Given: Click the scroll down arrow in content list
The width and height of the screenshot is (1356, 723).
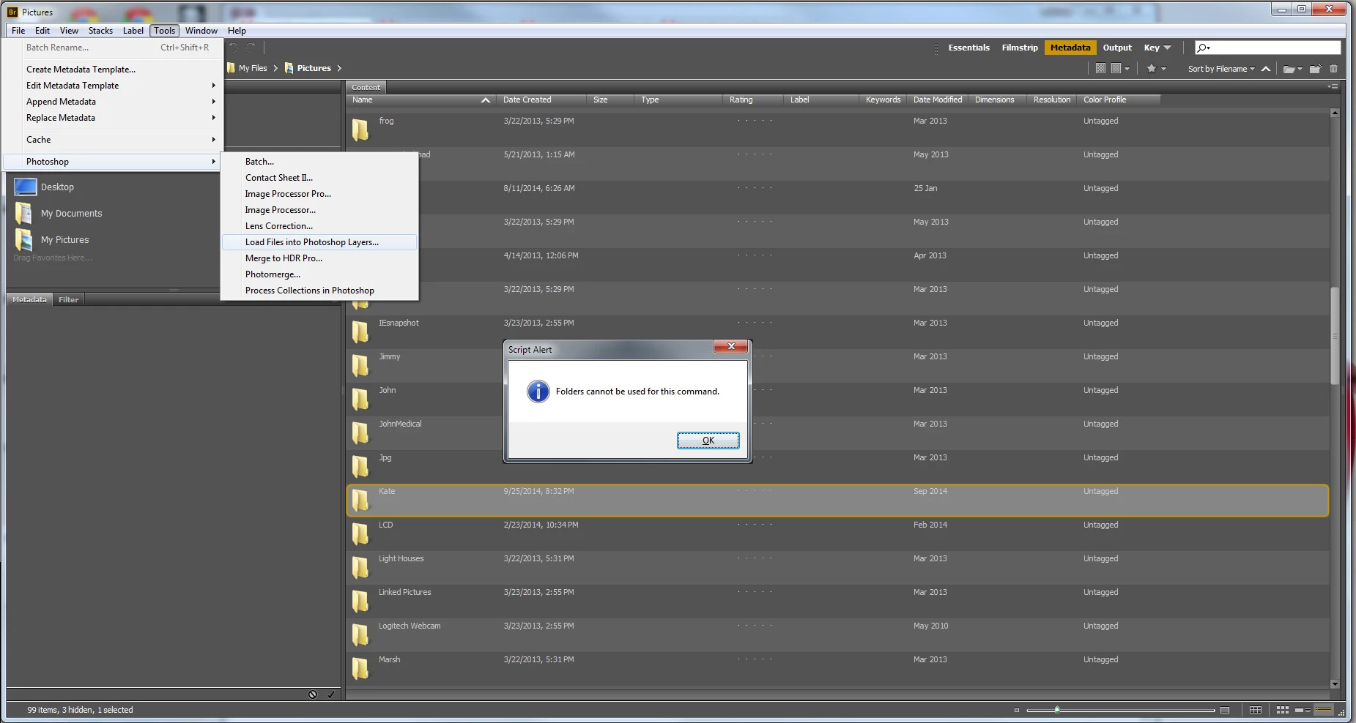Looking at the screenshot, I should [x=1335, y=684].
